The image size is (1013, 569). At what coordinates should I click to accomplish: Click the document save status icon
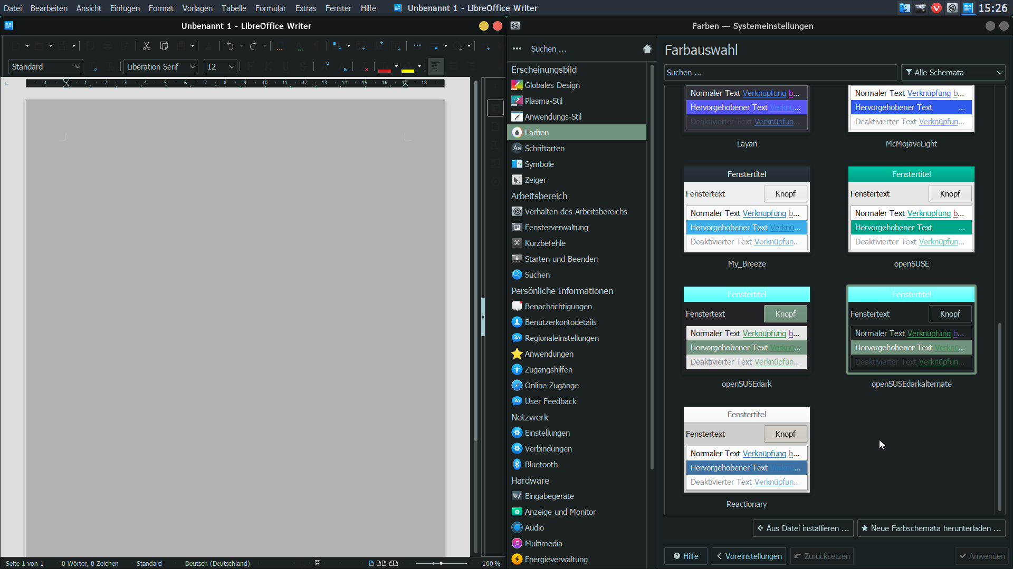pos(318,563)
